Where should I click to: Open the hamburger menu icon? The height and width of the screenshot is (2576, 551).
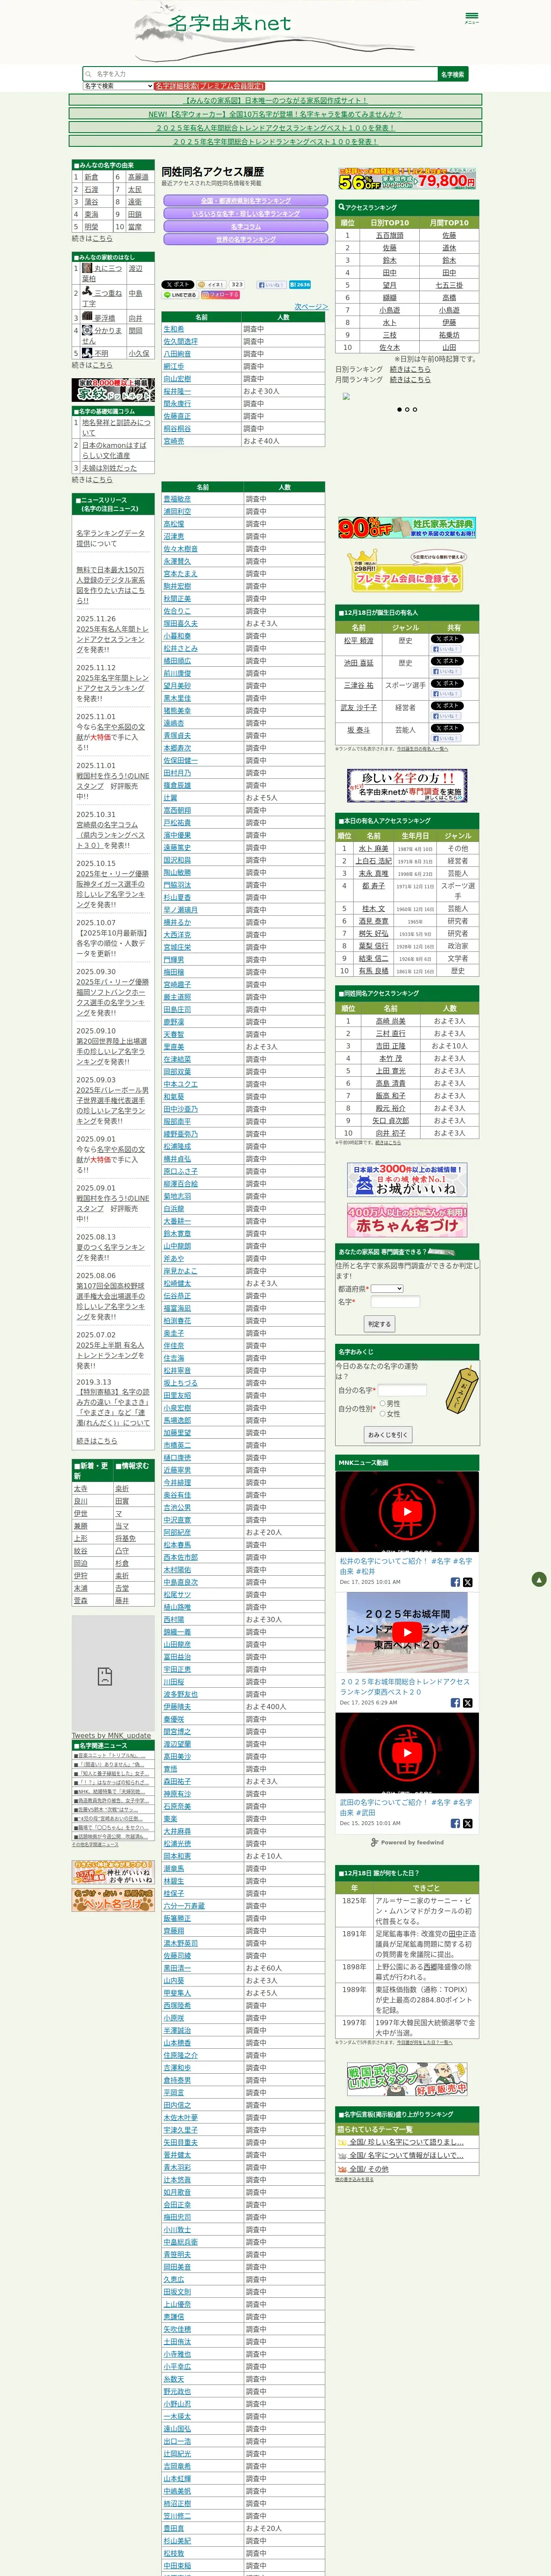[471, 17]
